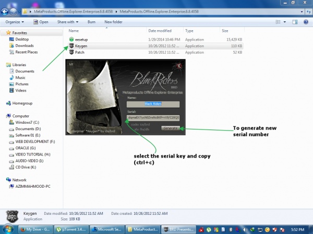Switch to BRD Presents taskbar item
Screen dimensions: 313x234
point(178,229)
